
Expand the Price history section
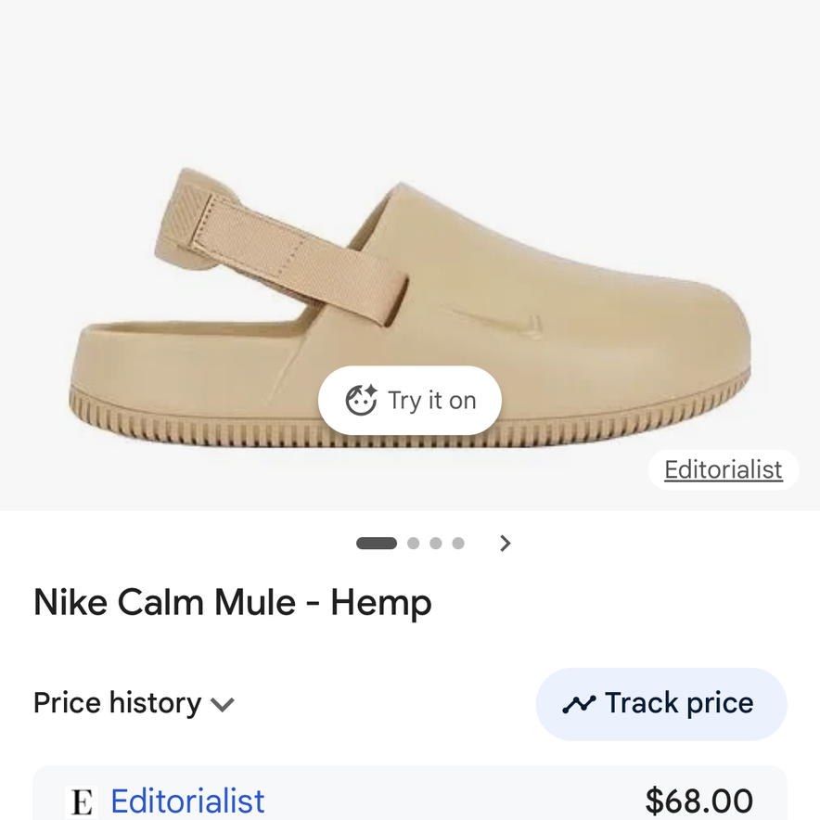pos(118,703)
